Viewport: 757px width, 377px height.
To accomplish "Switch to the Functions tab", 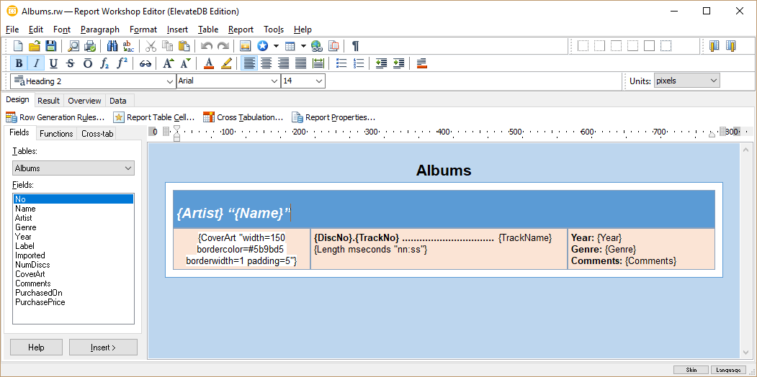I will 56,134.
